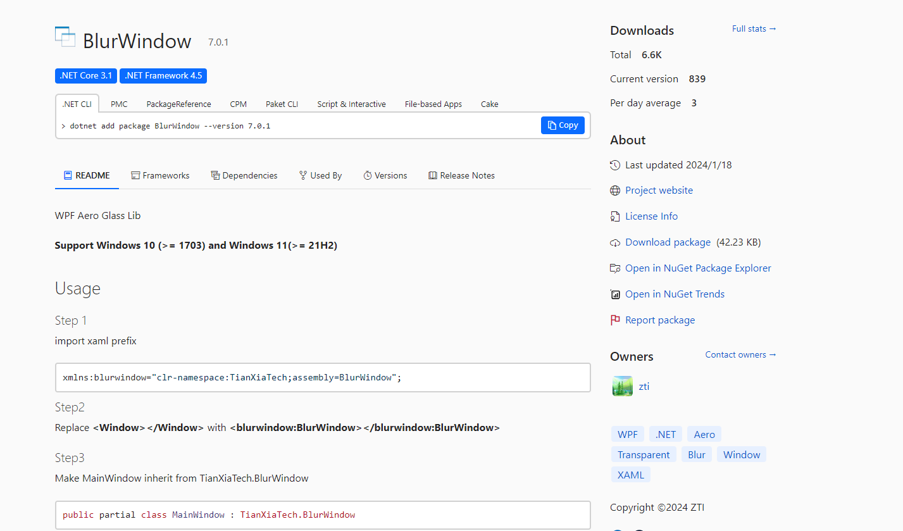
Task: Click the zti owner avatar image
Action: (623, 386)
